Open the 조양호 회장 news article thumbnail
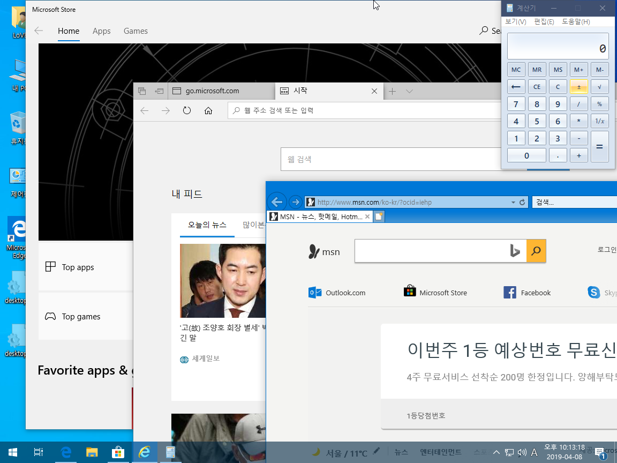617x463 pixels. (223, 281)
